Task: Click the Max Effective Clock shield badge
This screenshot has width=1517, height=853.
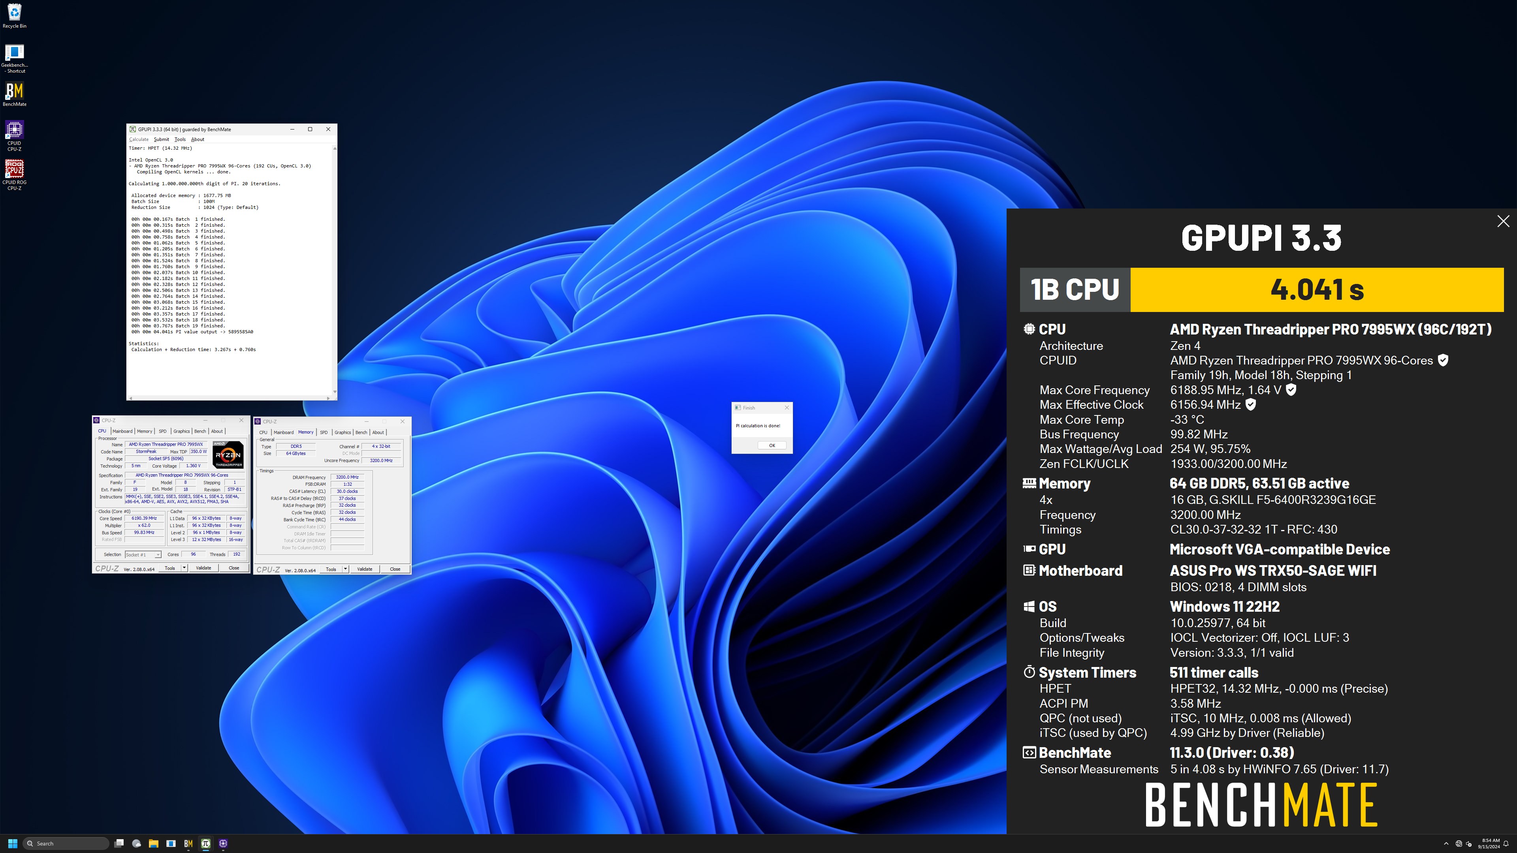Action: pyautogui.click(x=1251, y=404)
